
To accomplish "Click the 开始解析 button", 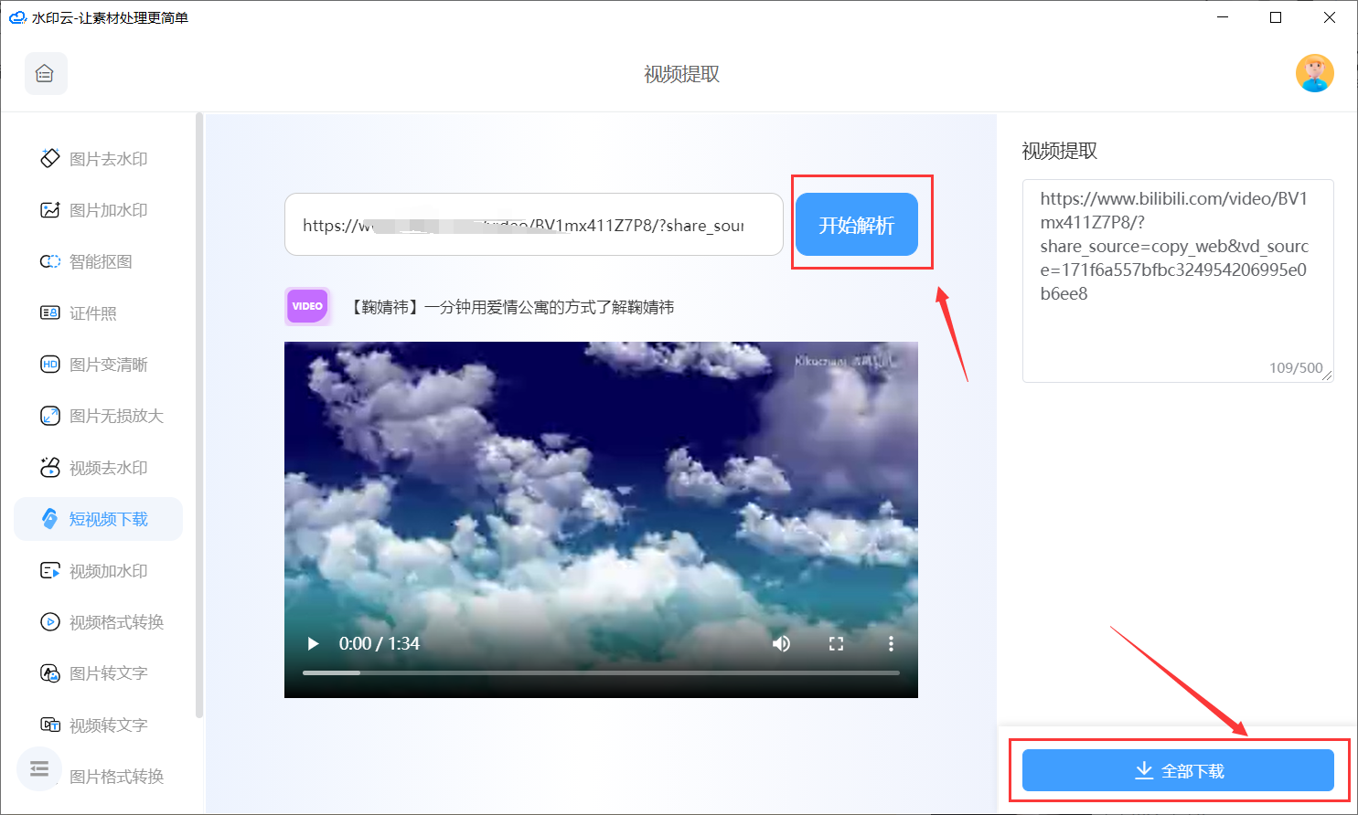I will point(856,225).
